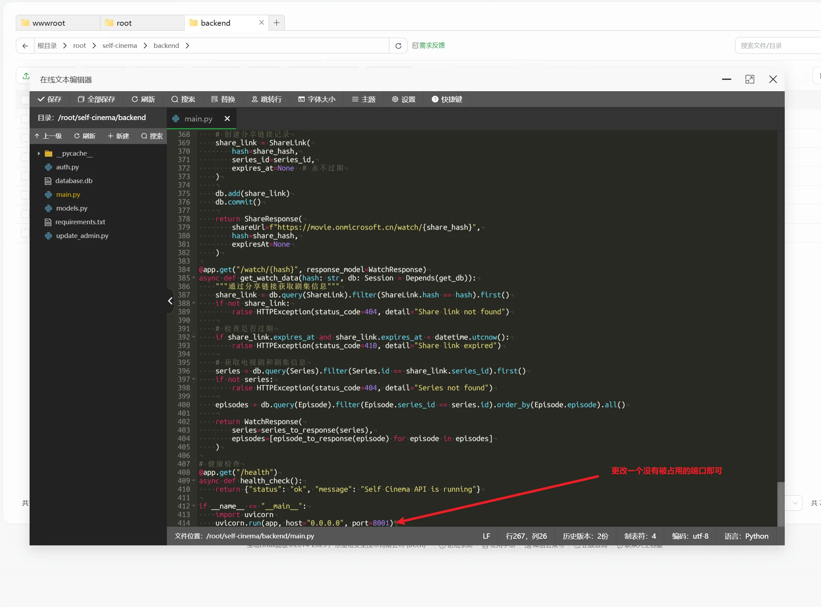Open the Search (搜索) tool in editor toolbar
The width and height of the screenshot is (821, 607).
pyautogui.click(x=183, y=99)
